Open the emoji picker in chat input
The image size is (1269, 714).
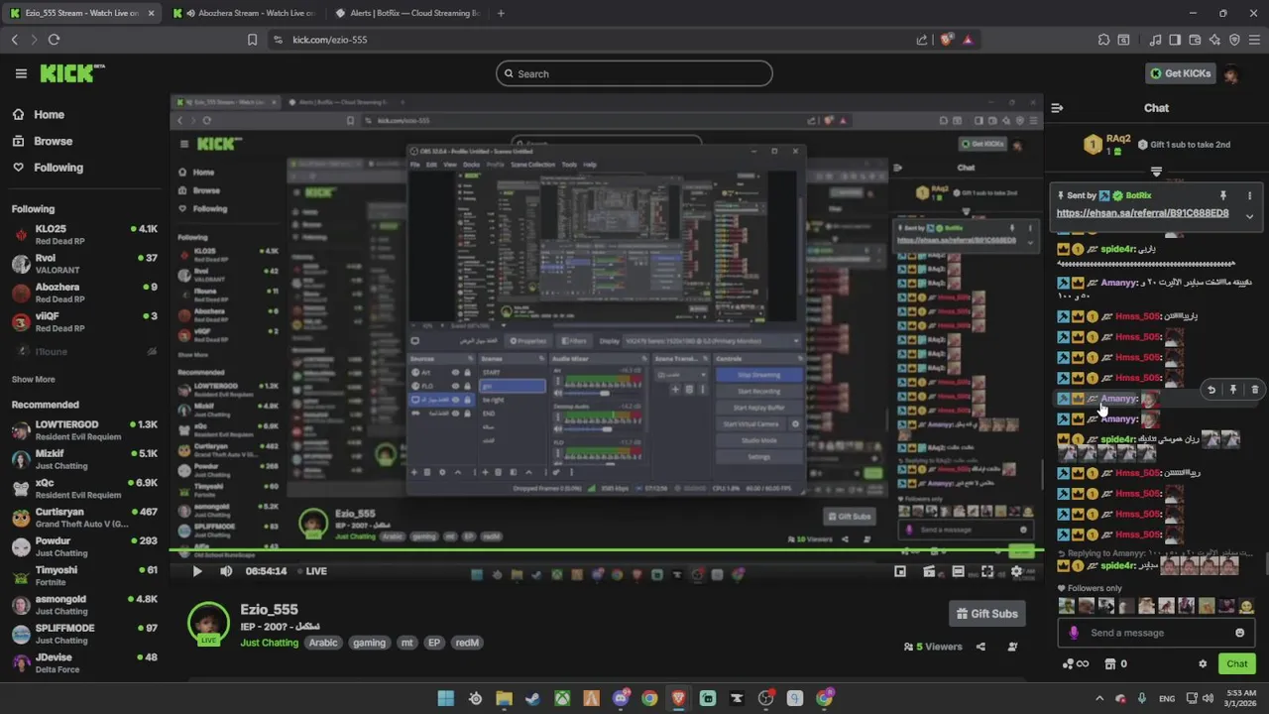[x=1239, y=633]
